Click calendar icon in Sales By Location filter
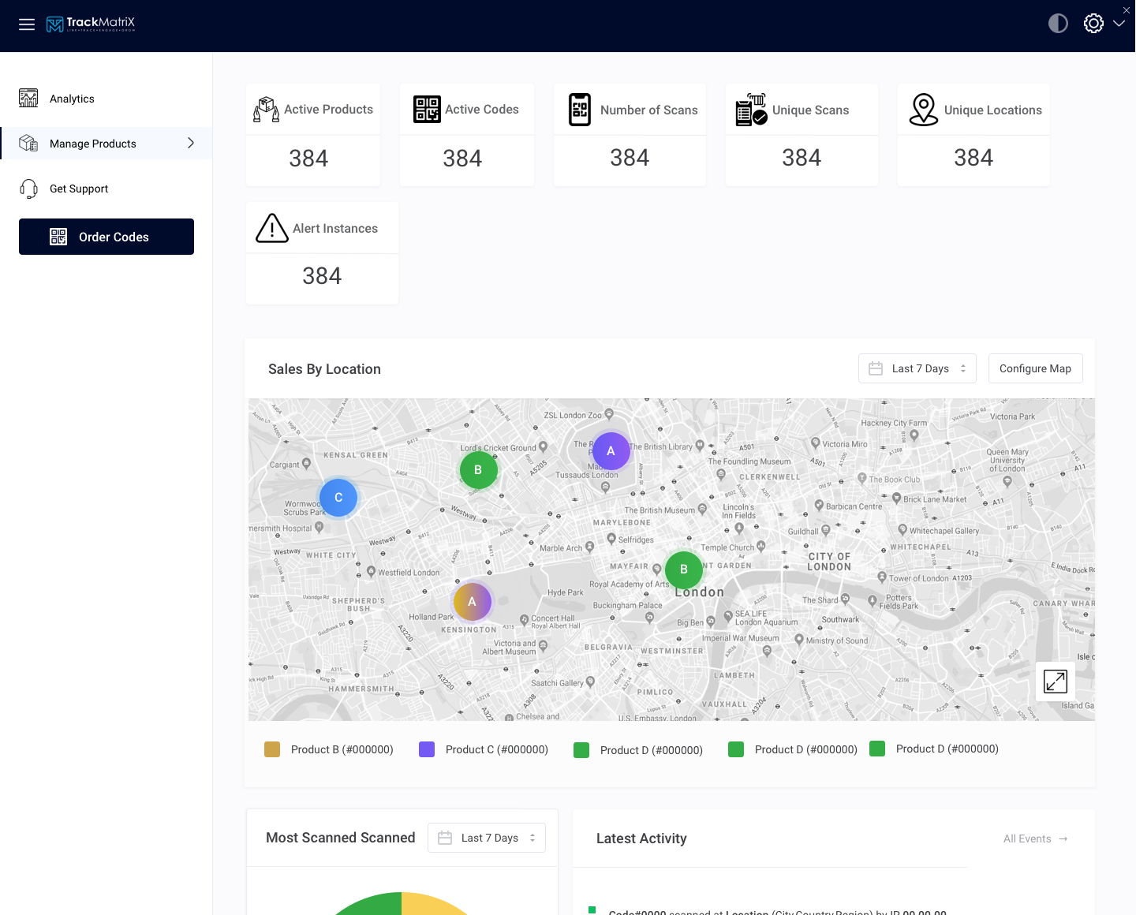The image size is (1136, 915). tap(876, 368)
